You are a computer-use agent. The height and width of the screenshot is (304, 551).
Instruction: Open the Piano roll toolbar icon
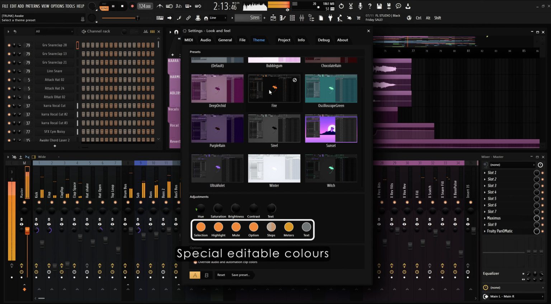283,18
